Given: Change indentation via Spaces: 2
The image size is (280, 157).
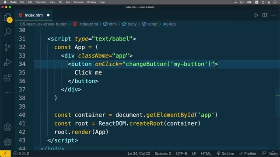Looking at the screenshot, I should point(163,154).
